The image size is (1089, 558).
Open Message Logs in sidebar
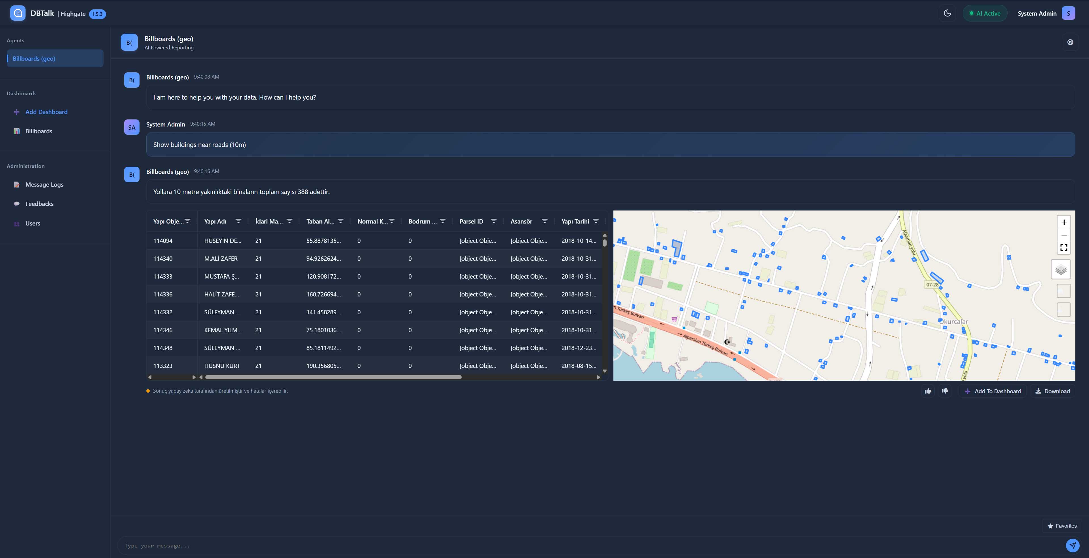(x=44, y=185)
